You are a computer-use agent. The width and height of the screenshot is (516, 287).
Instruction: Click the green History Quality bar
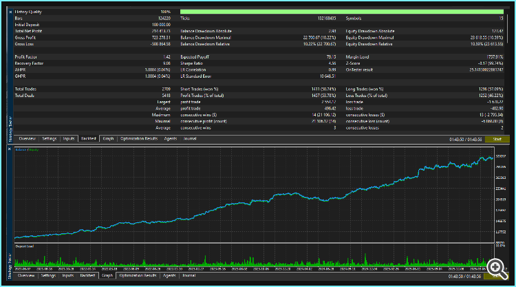(x=341, y=12)
